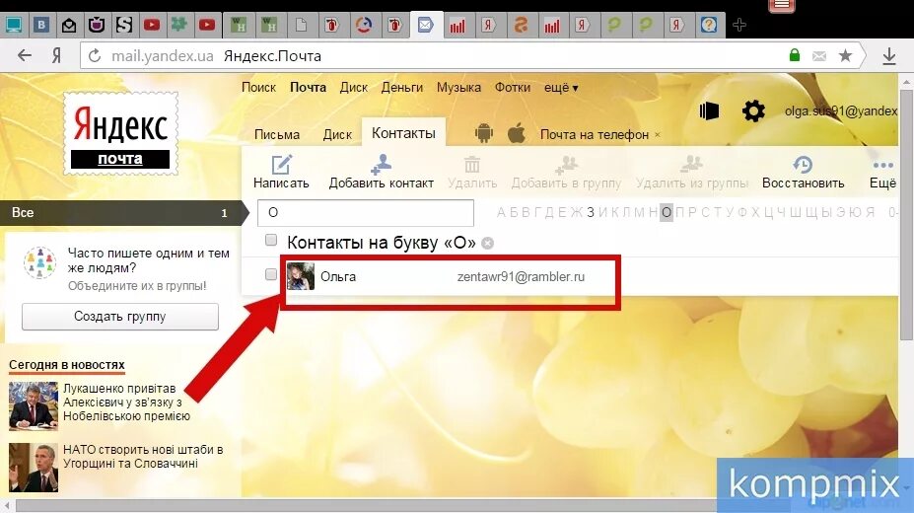Click the Добавить контакт icon
914x513 pixels.
click(381, 165)
